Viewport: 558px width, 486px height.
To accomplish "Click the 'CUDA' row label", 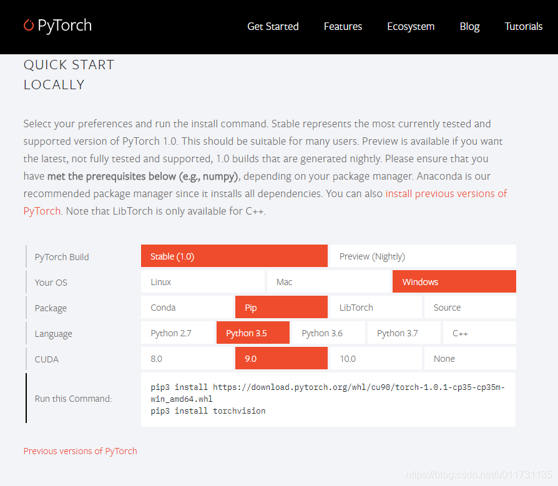I will pos(47,359).
